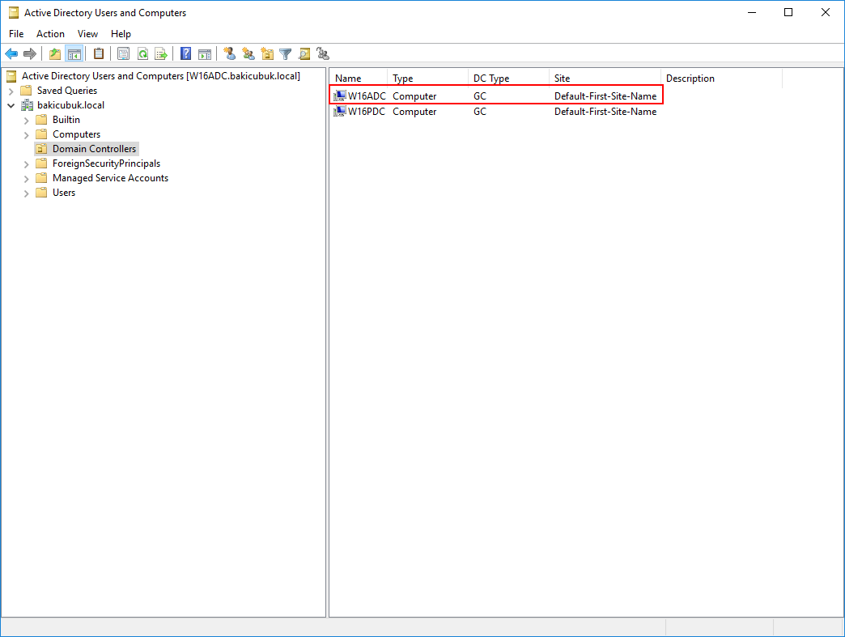The height and width of the screenshot is (637, 845).
Task: Click the W16ADC computer icon
Action: pos(339,96)
